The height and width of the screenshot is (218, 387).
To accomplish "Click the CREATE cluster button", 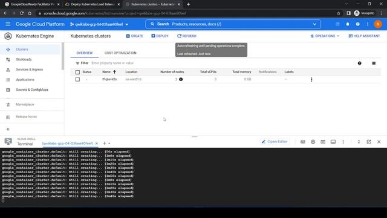I will (134, 36).
